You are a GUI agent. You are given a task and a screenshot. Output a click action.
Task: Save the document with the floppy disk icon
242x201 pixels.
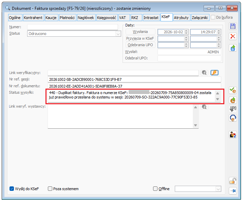[233, 26]
